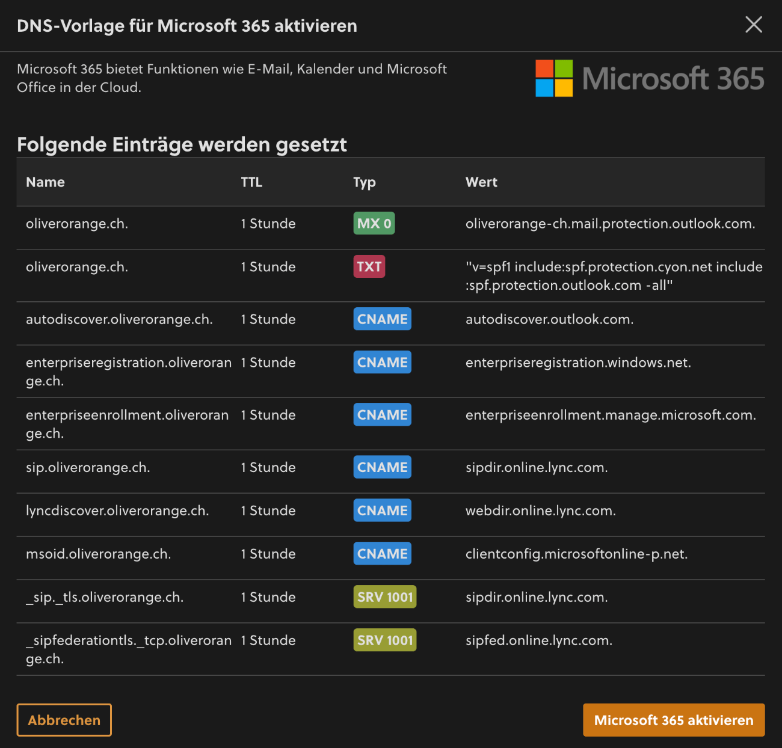The height and width of the screenshot is (748, 782).
Task: Select oliverorange.ch. name in MX row
Action: [x=77, y=224]
